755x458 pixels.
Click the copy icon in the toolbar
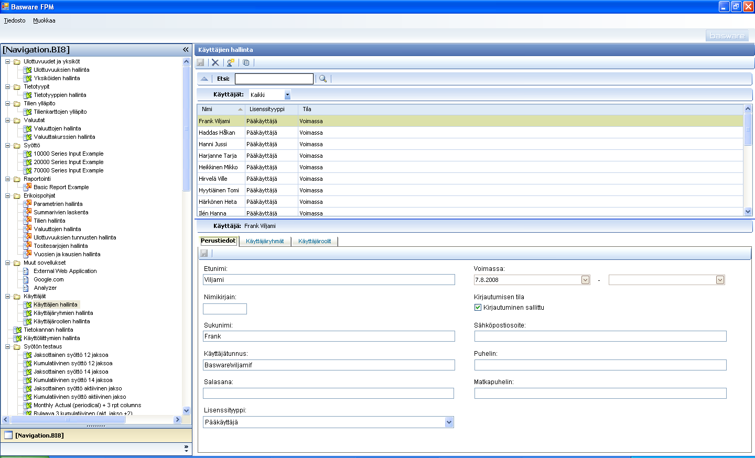pyautogui.click(x=246, y=62)
